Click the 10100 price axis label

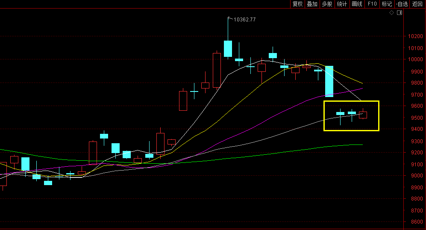pos(415,48)
